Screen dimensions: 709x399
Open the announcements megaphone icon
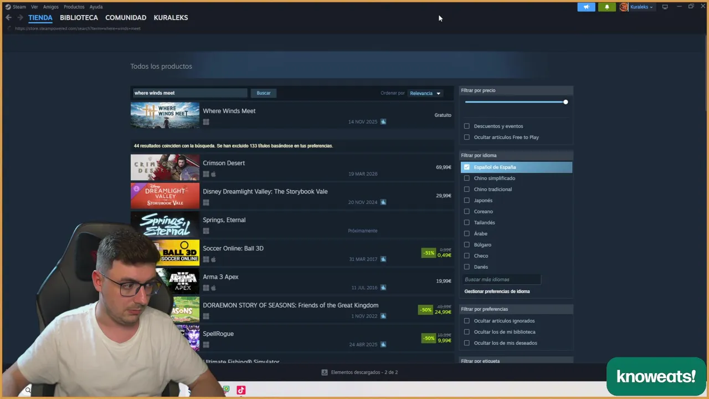(x=586, y=7)
